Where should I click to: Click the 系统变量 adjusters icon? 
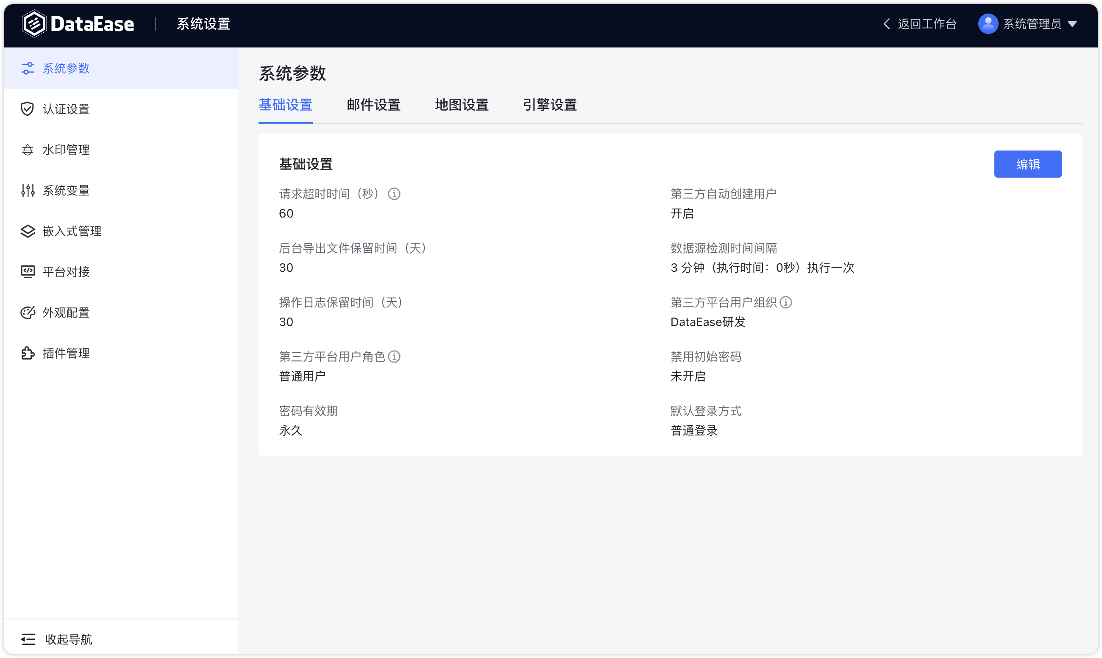28,190
